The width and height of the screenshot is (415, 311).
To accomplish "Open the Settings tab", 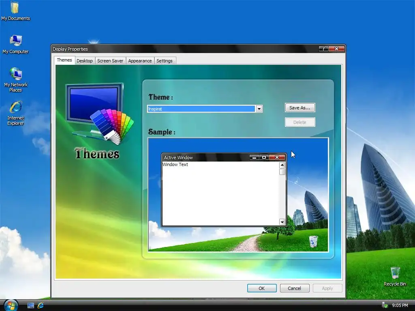I will 165,61.
